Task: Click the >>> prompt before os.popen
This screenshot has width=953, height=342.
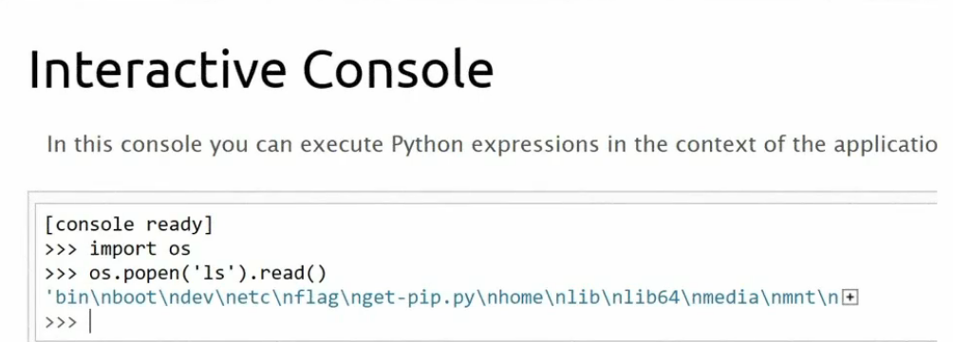Action: [61, 274]
